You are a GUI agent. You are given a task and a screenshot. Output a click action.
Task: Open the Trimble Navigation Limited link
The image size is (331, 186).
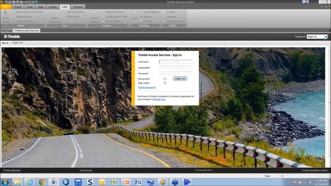[x=314, y=171]
